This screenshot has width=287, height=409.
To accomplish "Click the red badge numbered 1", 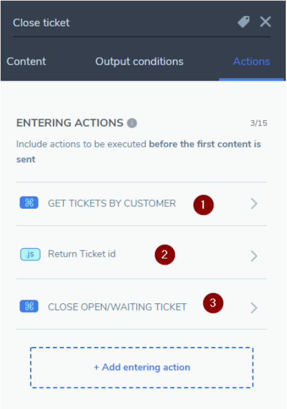I will (204, 205).
